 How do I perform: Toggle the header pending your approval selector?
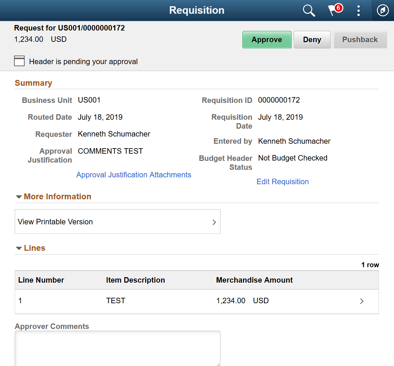pos(19,61)
